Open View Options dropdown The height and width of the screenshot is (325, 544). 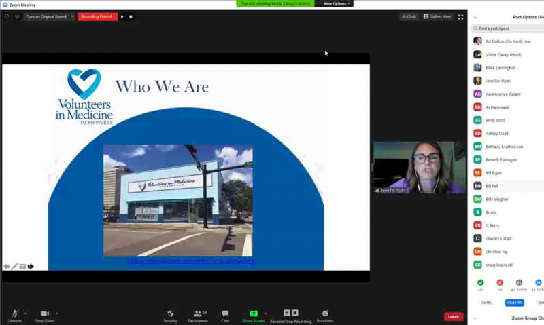[x=336, y=3]
